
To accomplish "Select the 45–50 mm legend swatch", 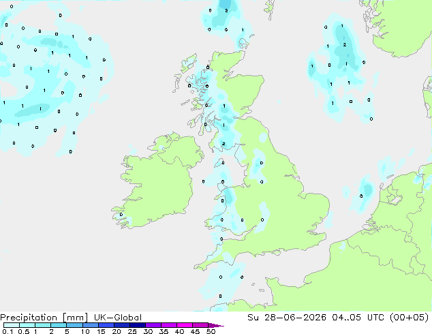I will click(200, 325).
